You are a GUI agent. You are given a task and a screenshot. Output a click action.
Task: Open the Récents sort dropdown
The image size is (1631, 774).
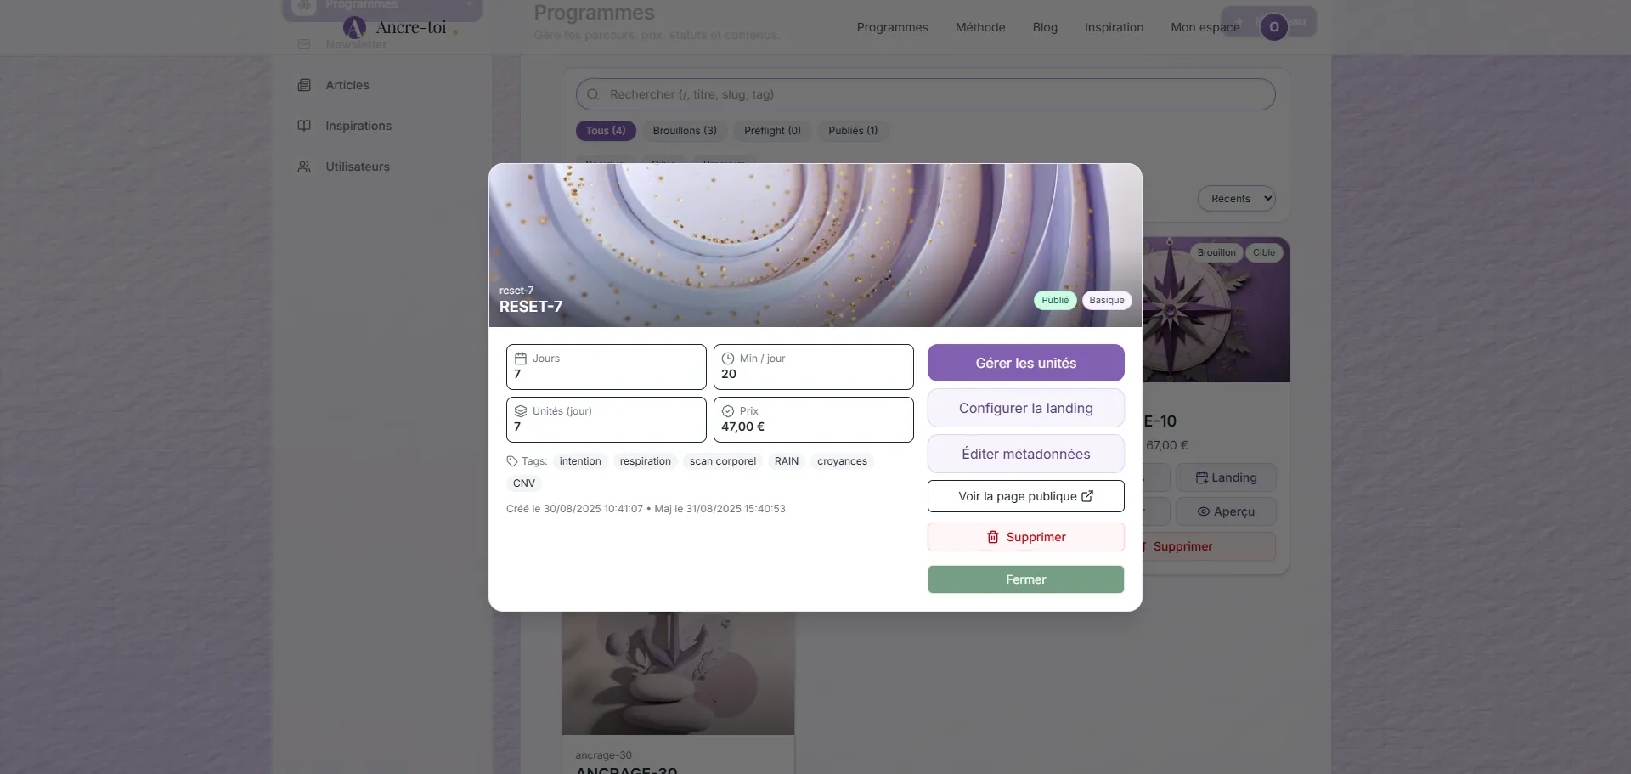point(1236,198)
